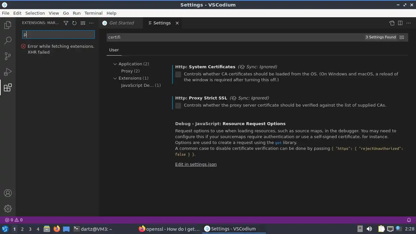The image size is (416, 234).
Task: Click the taskbar clock showing 2:28
Action: click(409, 229)
